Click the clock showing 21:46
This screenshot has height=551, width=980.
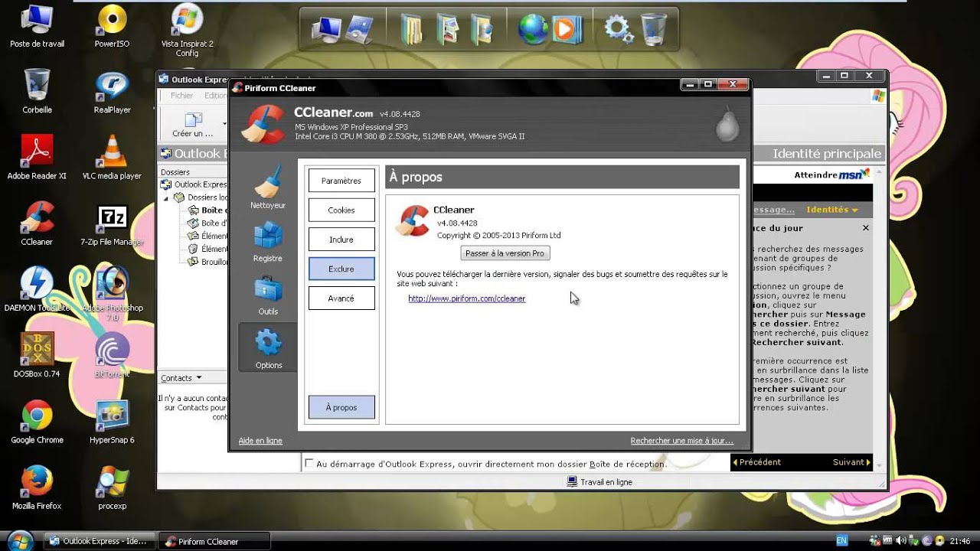pyautogui.click(x=960, y=541)
